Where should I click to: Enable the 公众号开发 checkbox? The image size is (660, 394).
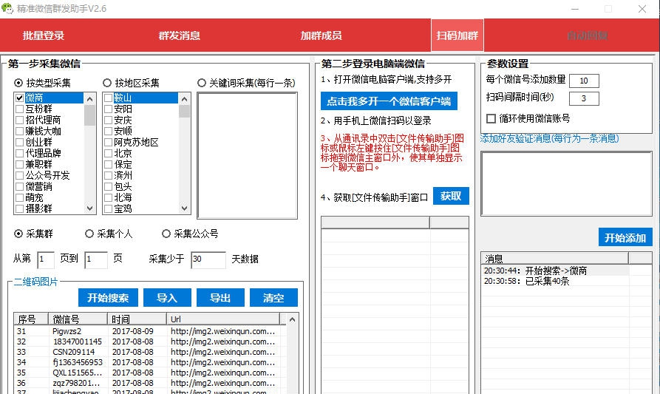tap(19, 175)
